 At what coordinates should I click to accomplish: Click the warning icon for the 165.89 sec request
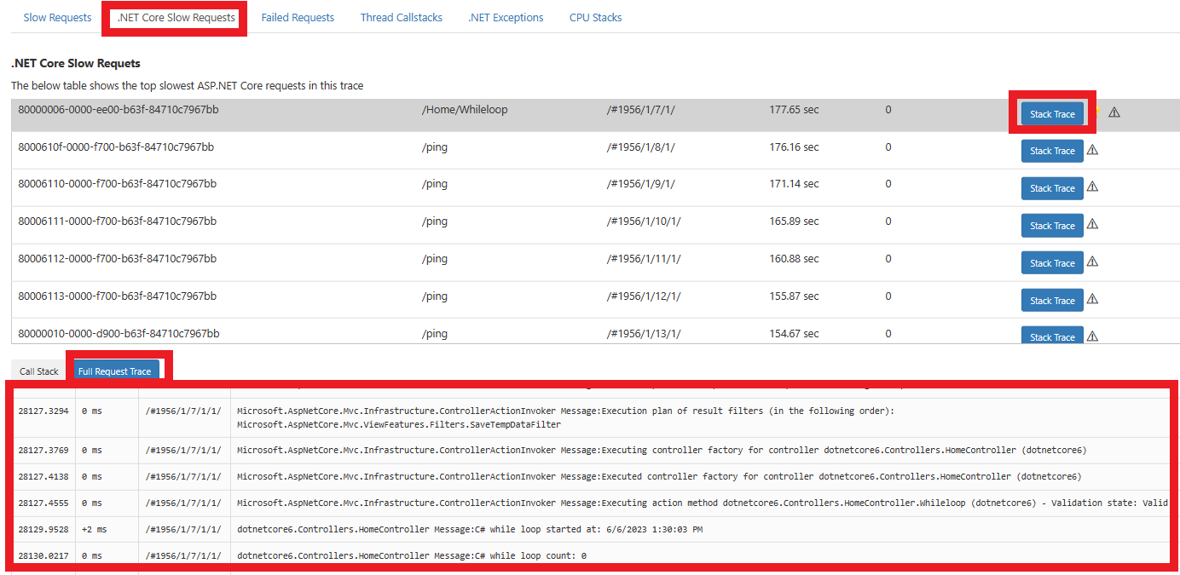click(x=1092, y=225)
